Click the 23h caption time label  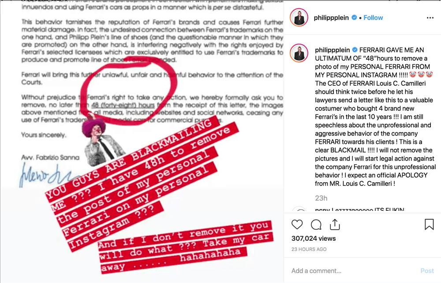click(321, 198)
